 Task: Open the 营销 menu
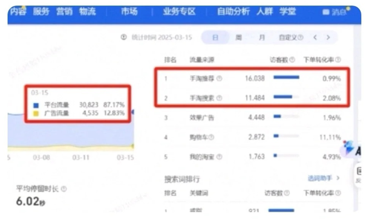[64, 11]
